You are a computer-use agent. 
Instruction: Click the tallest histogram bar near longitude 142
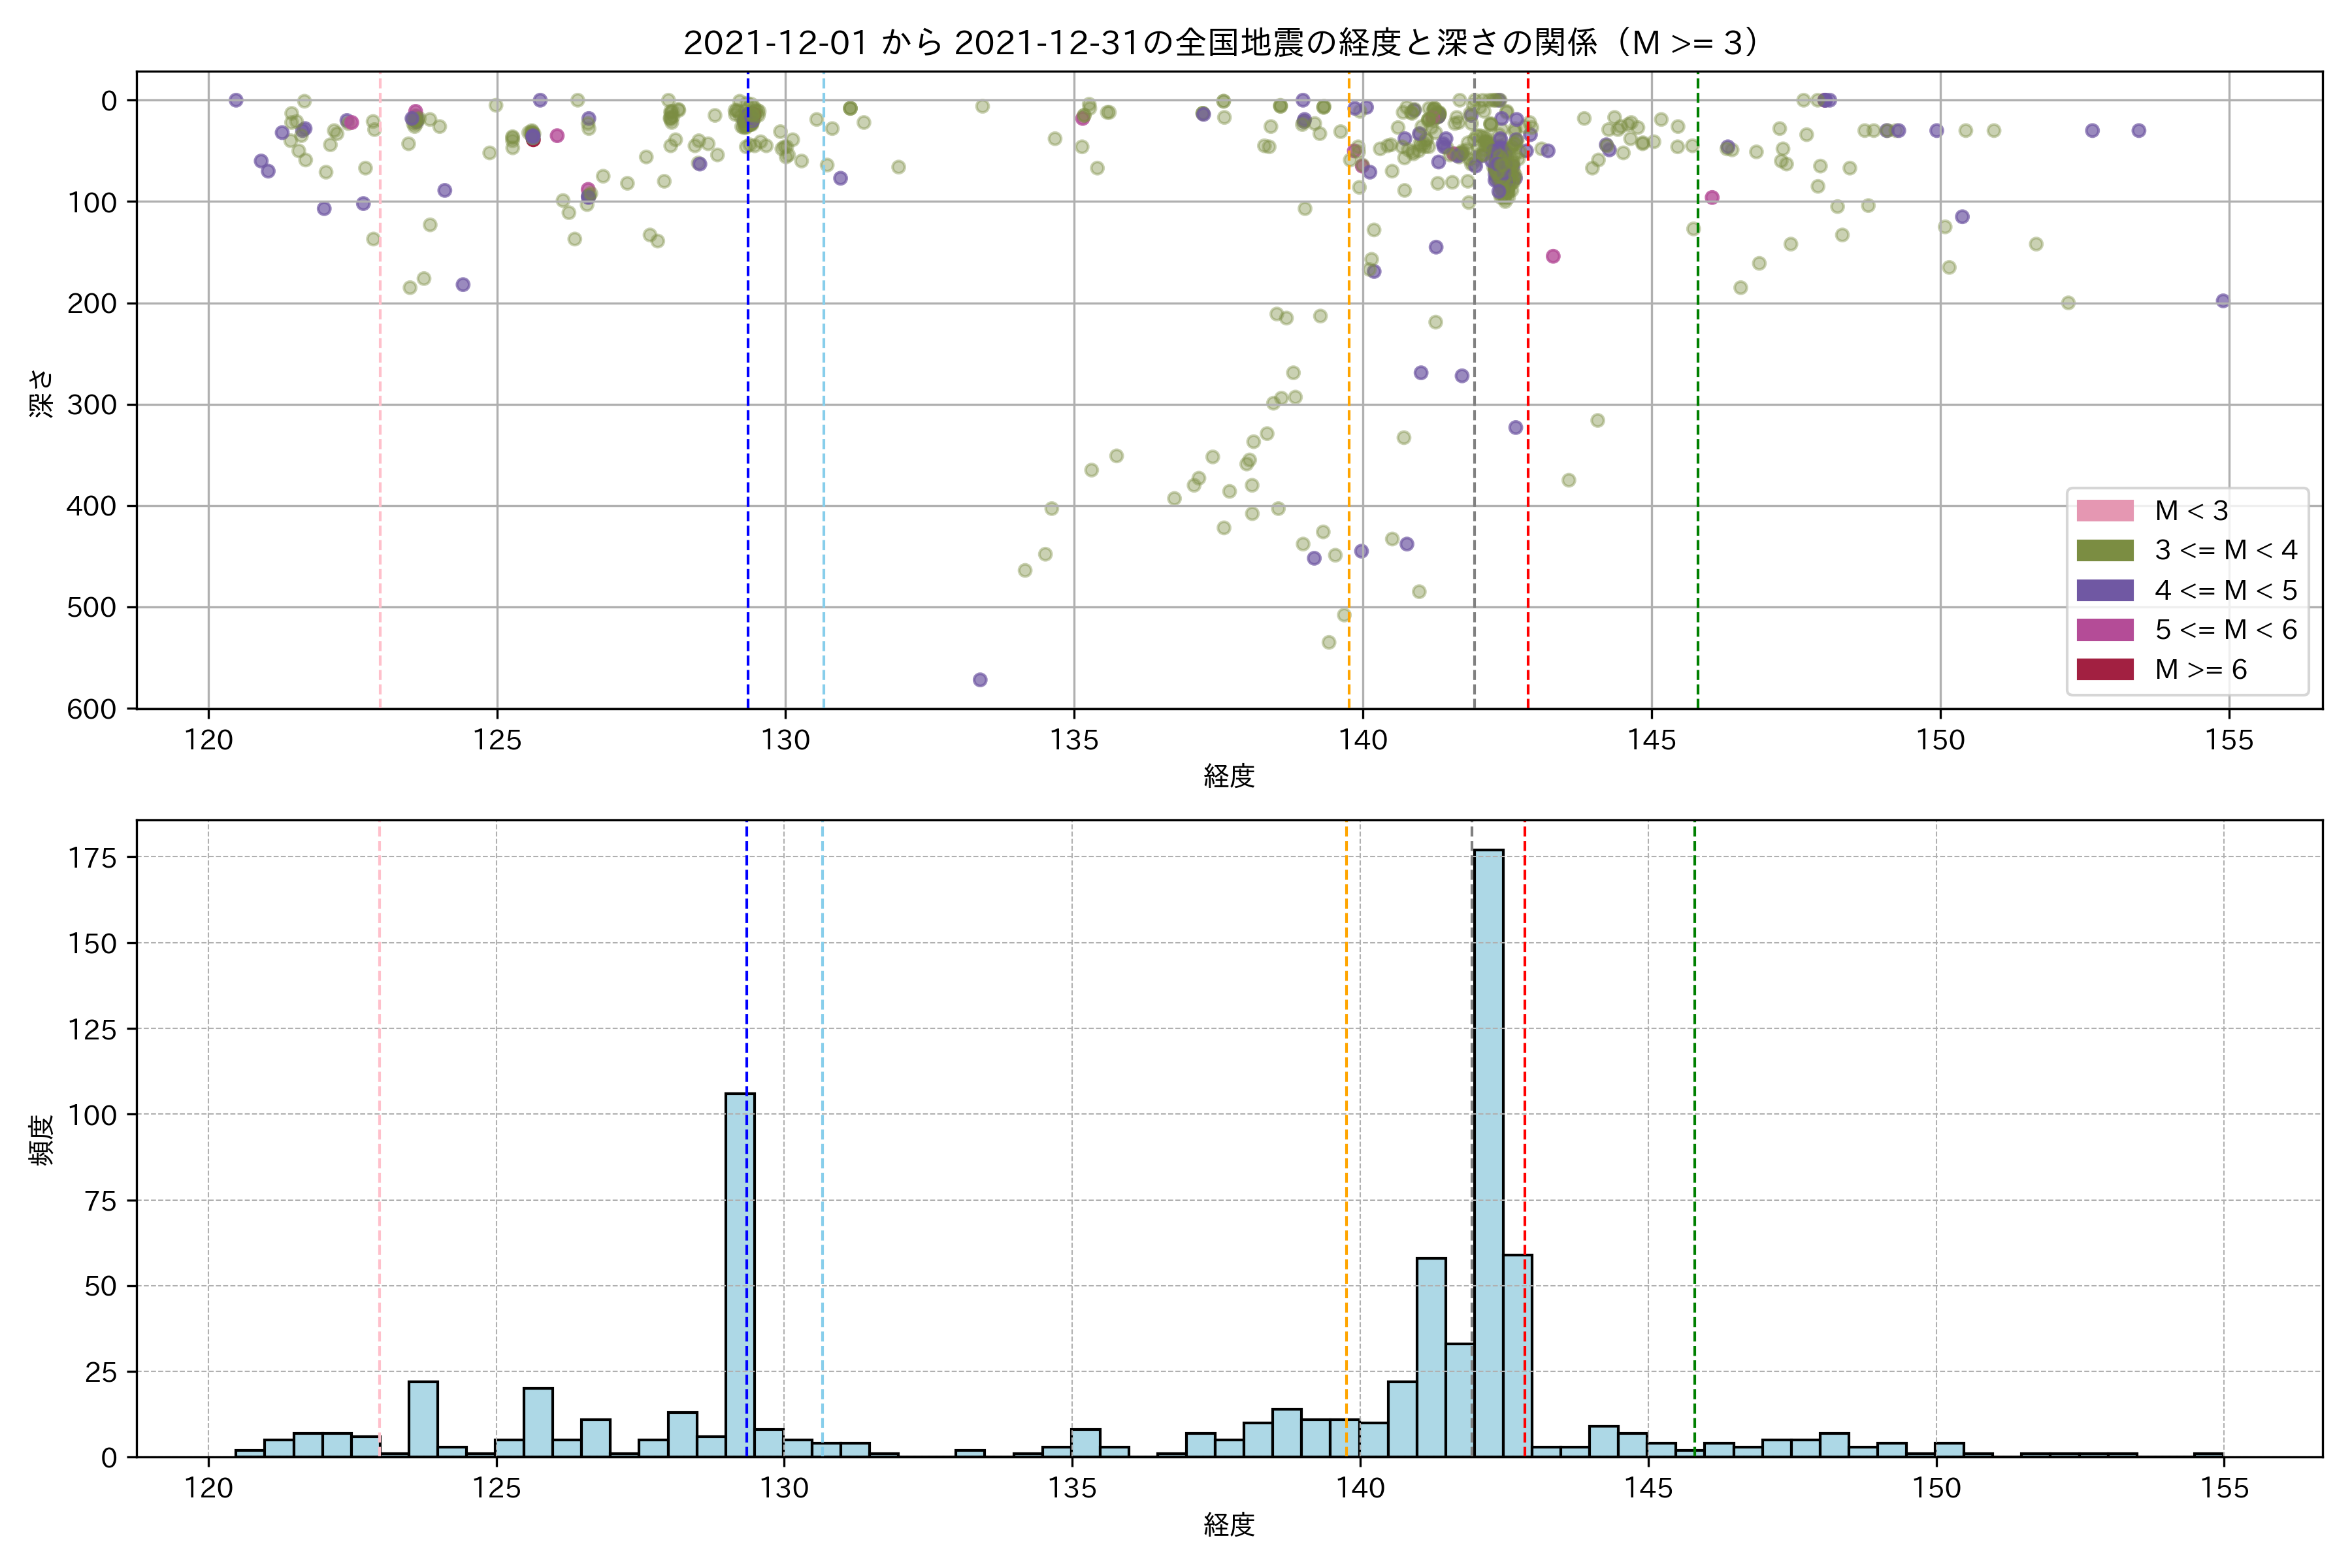coord(1488,1150)
